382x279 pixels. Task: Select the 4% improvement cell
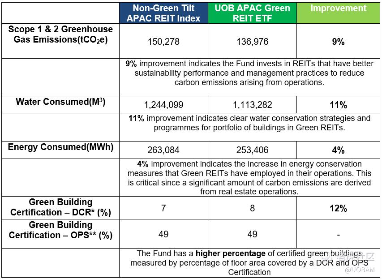(338, 150)
